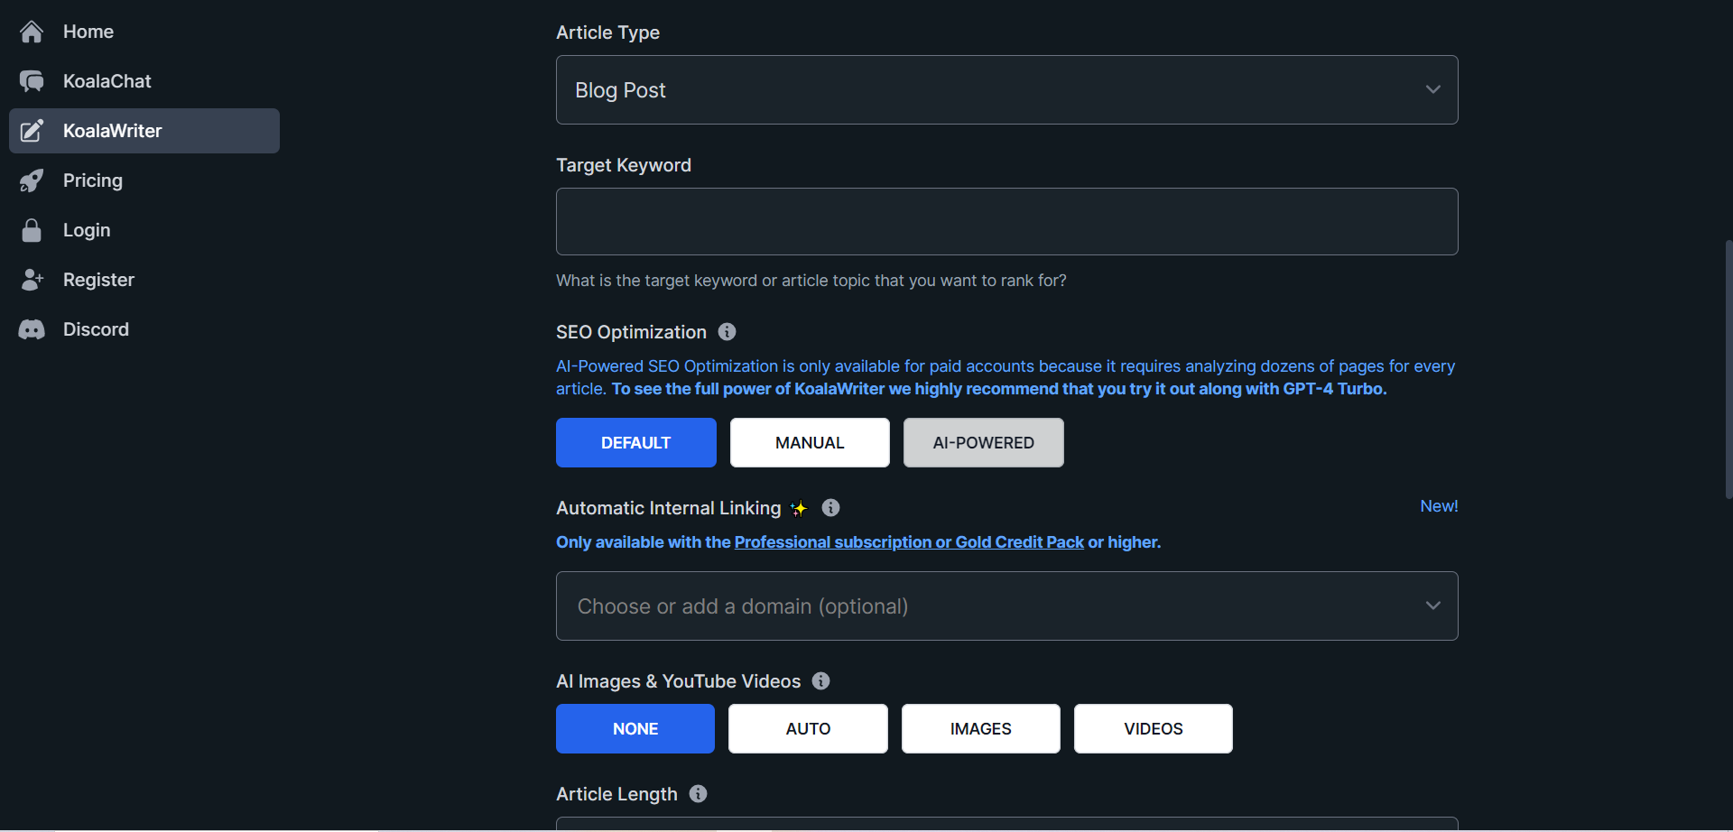Show SEO Optimization info tooltip icon
The width and height of the screenshot is (1733, 832).
click(x=727, y=332)
